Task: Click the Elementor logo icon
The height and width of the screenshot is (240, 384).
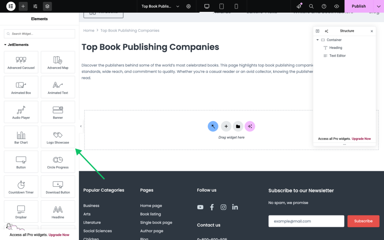Action: tap(11, 6)
